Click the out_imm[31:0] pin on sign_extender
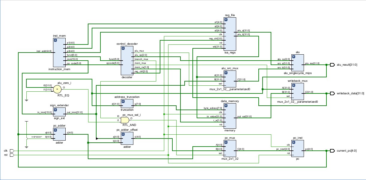The height and width of the screenshot is (180, 366). coord(74,112)
